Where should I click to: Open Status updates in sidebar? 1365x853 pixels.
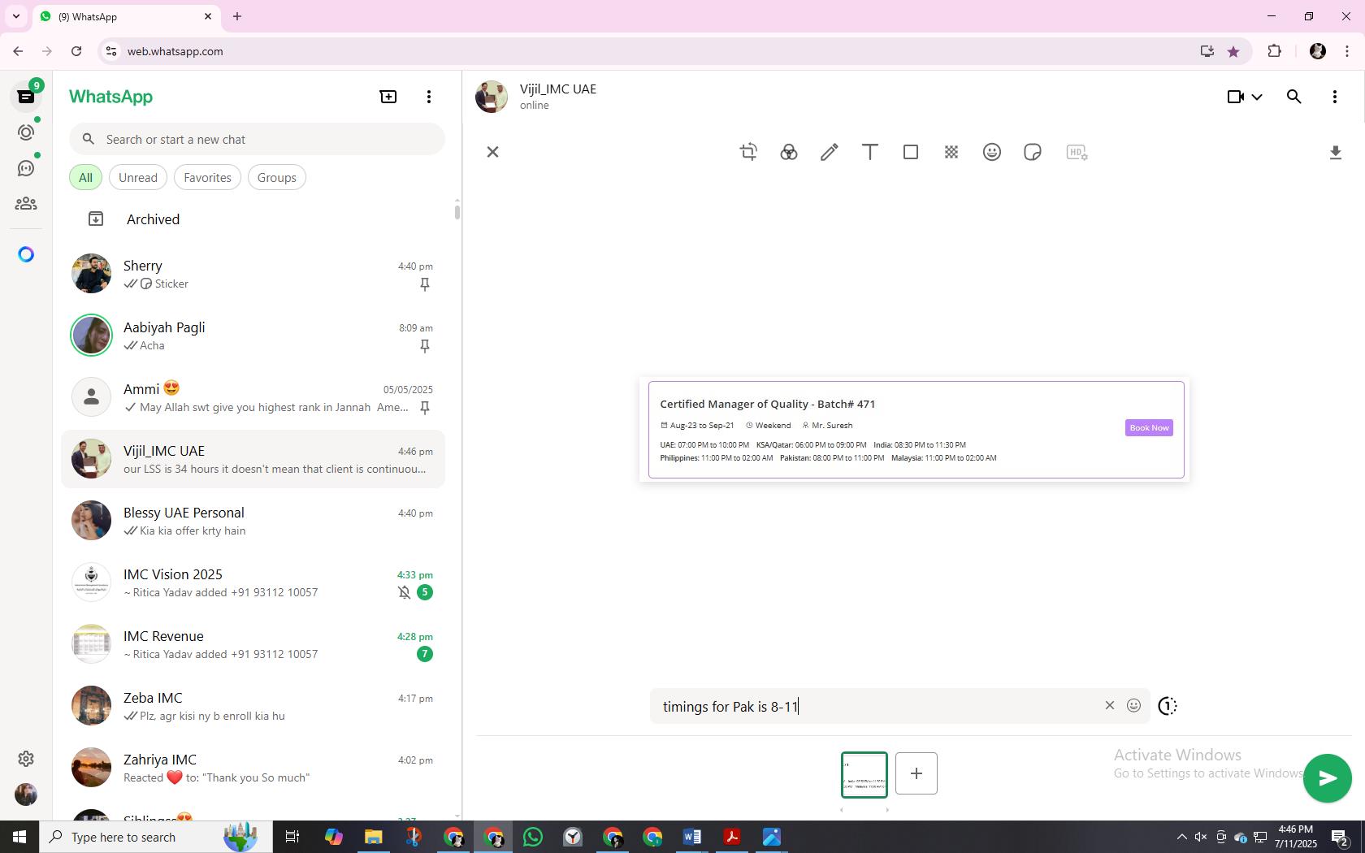pyautogui.click(x=26, y=132)
